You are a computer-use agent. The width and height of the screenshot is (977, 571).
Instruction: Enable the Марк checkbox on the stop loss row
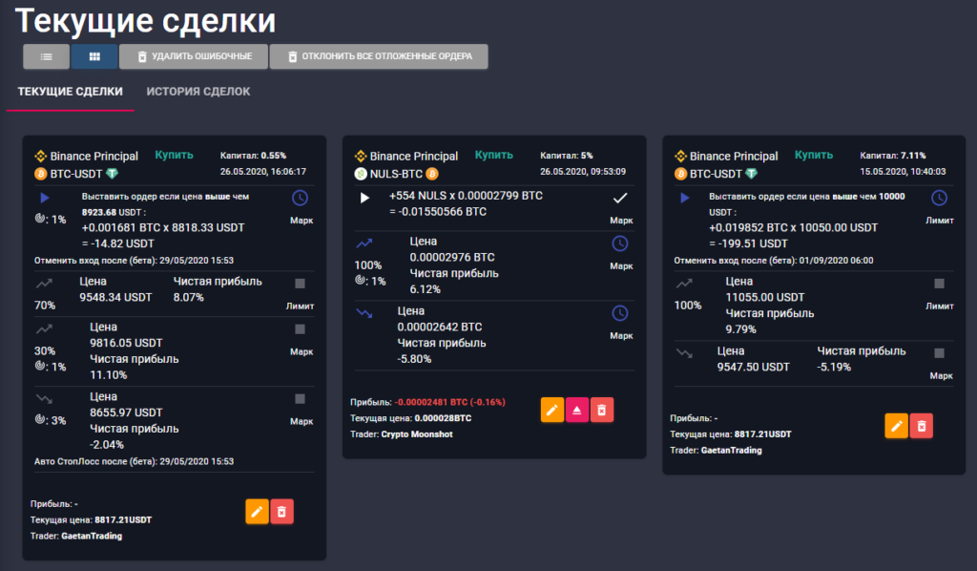(x=299, y=398)
